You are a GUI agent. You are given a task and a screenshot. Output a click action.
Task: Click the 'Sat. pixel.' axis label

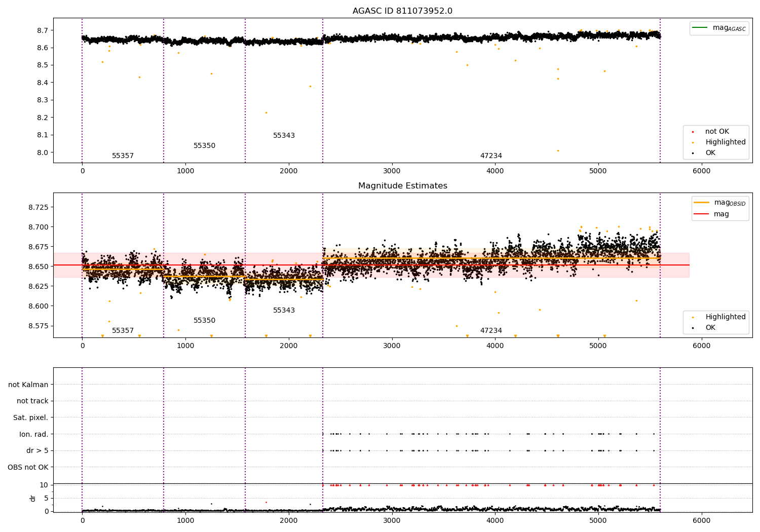pyautogui.click(x=31, y=417)
